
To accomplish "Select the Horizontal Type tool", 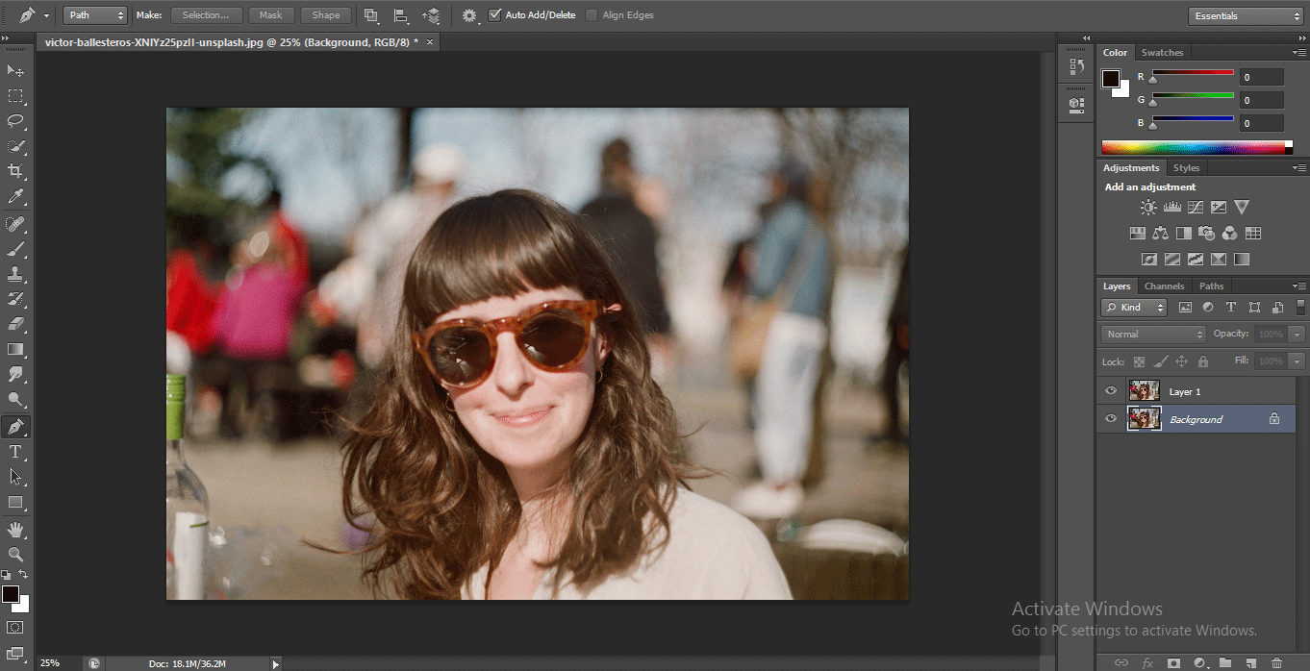I will point(15,452).
